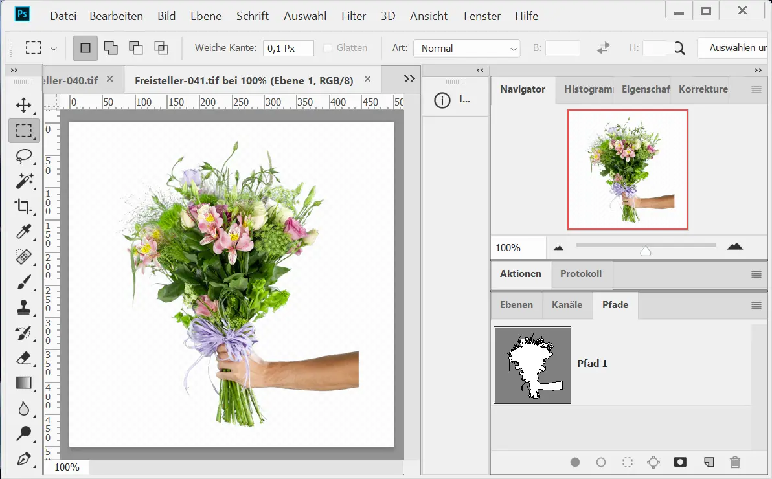Open the Art dropdown set to Normal
The height and width of the screenshot is (479, 772).
467,49
